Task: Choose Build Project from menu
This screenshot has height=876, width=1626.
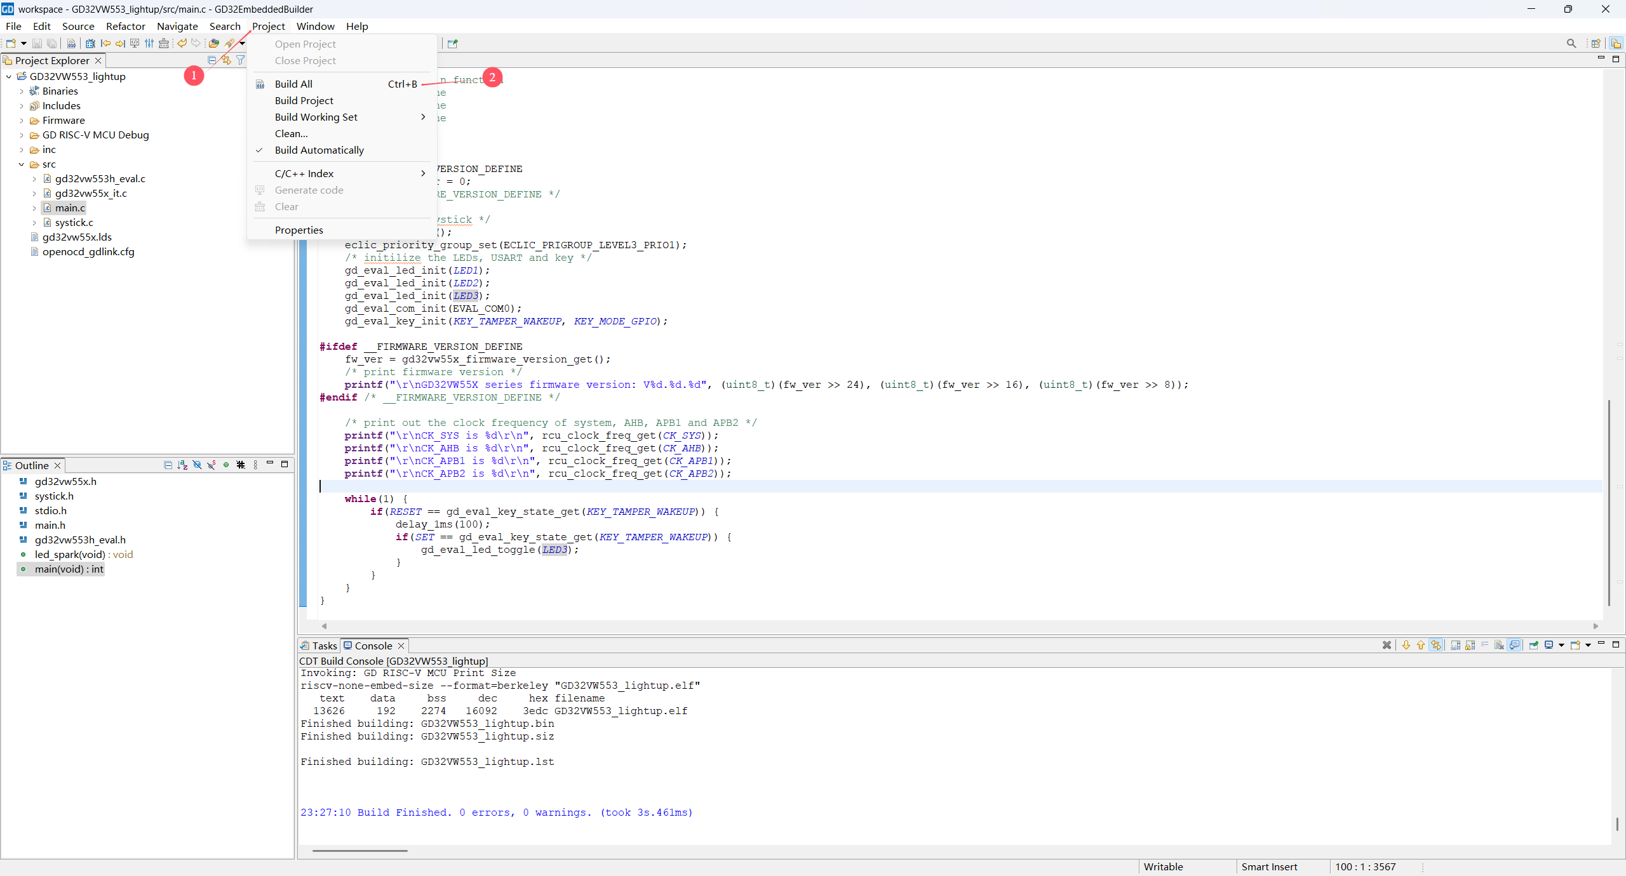Action: point(304,101)
